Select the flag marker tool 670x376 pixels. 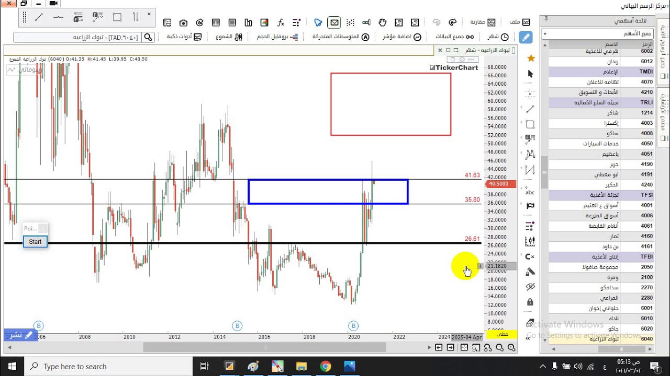coord(530,206)
